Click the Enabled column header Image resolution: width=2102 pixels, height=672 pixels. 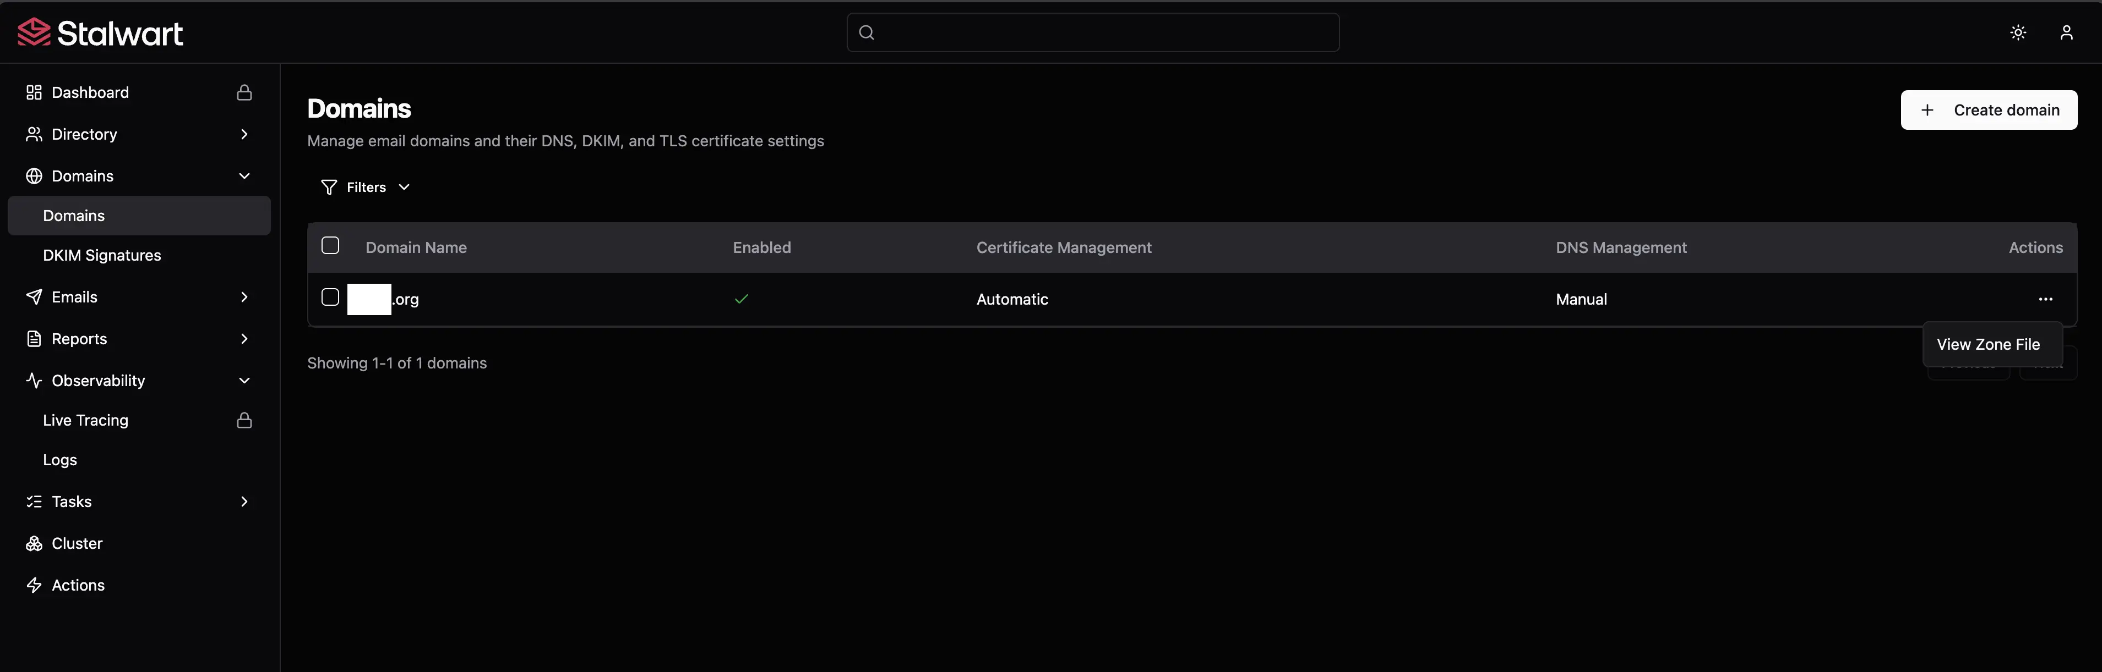pos(761,248)
